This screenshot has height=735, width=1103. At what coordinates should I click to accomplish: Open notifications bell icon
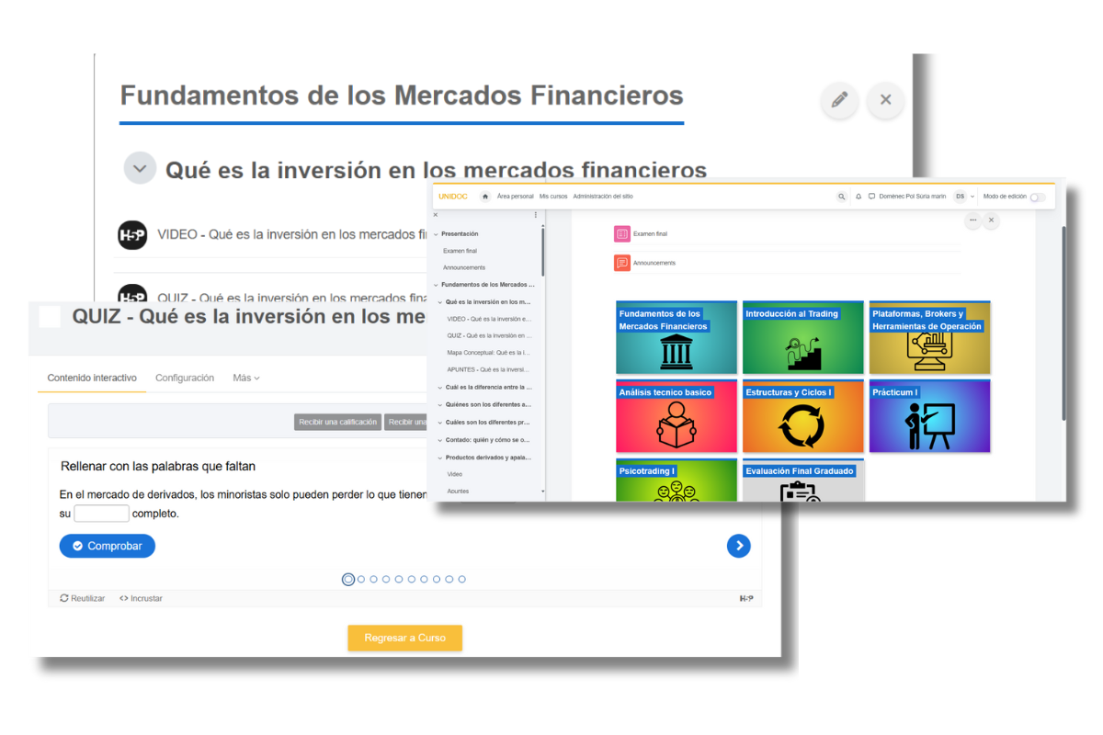(x=859, y=197)
